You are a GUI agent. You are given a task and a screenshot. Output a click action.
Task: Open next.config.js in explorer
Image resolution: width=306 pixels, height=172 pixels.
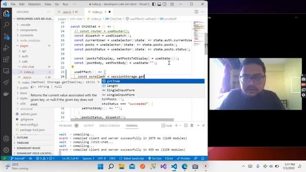click(29, 124)
